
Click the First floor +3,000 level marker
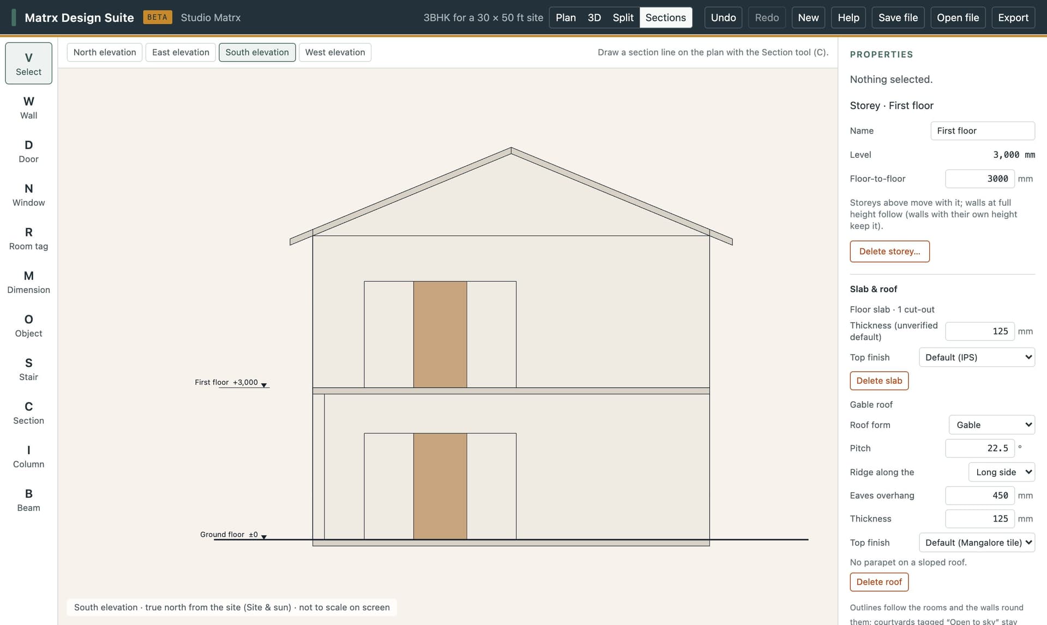(231, 383)
